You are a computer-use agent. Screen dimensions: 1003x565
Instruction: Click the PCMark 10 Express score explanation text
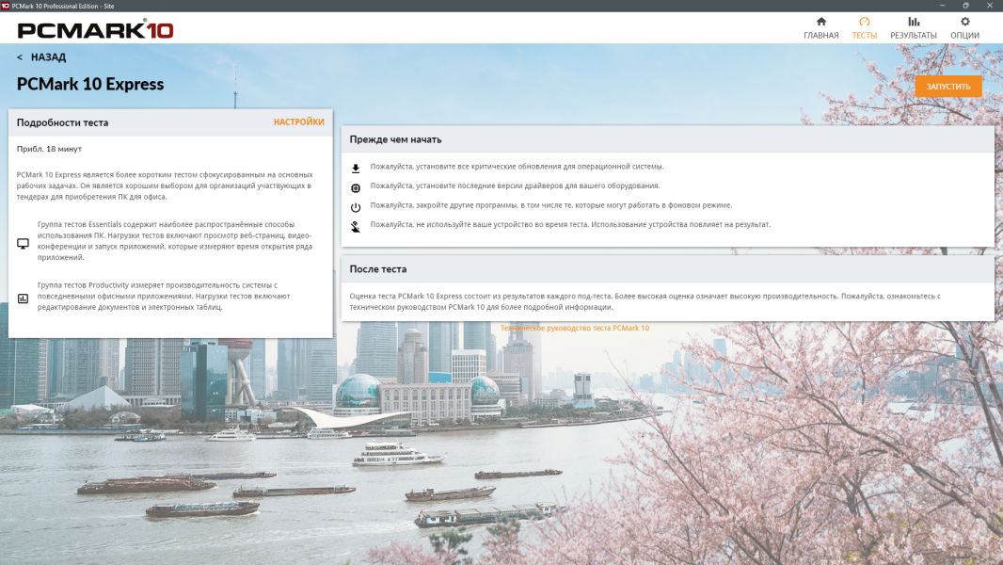(645, 301)
